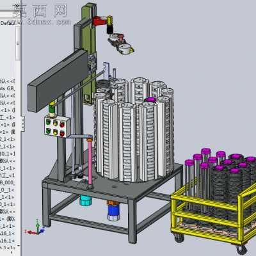Select the red arm on the green column
256x256 pixels.
100,21
